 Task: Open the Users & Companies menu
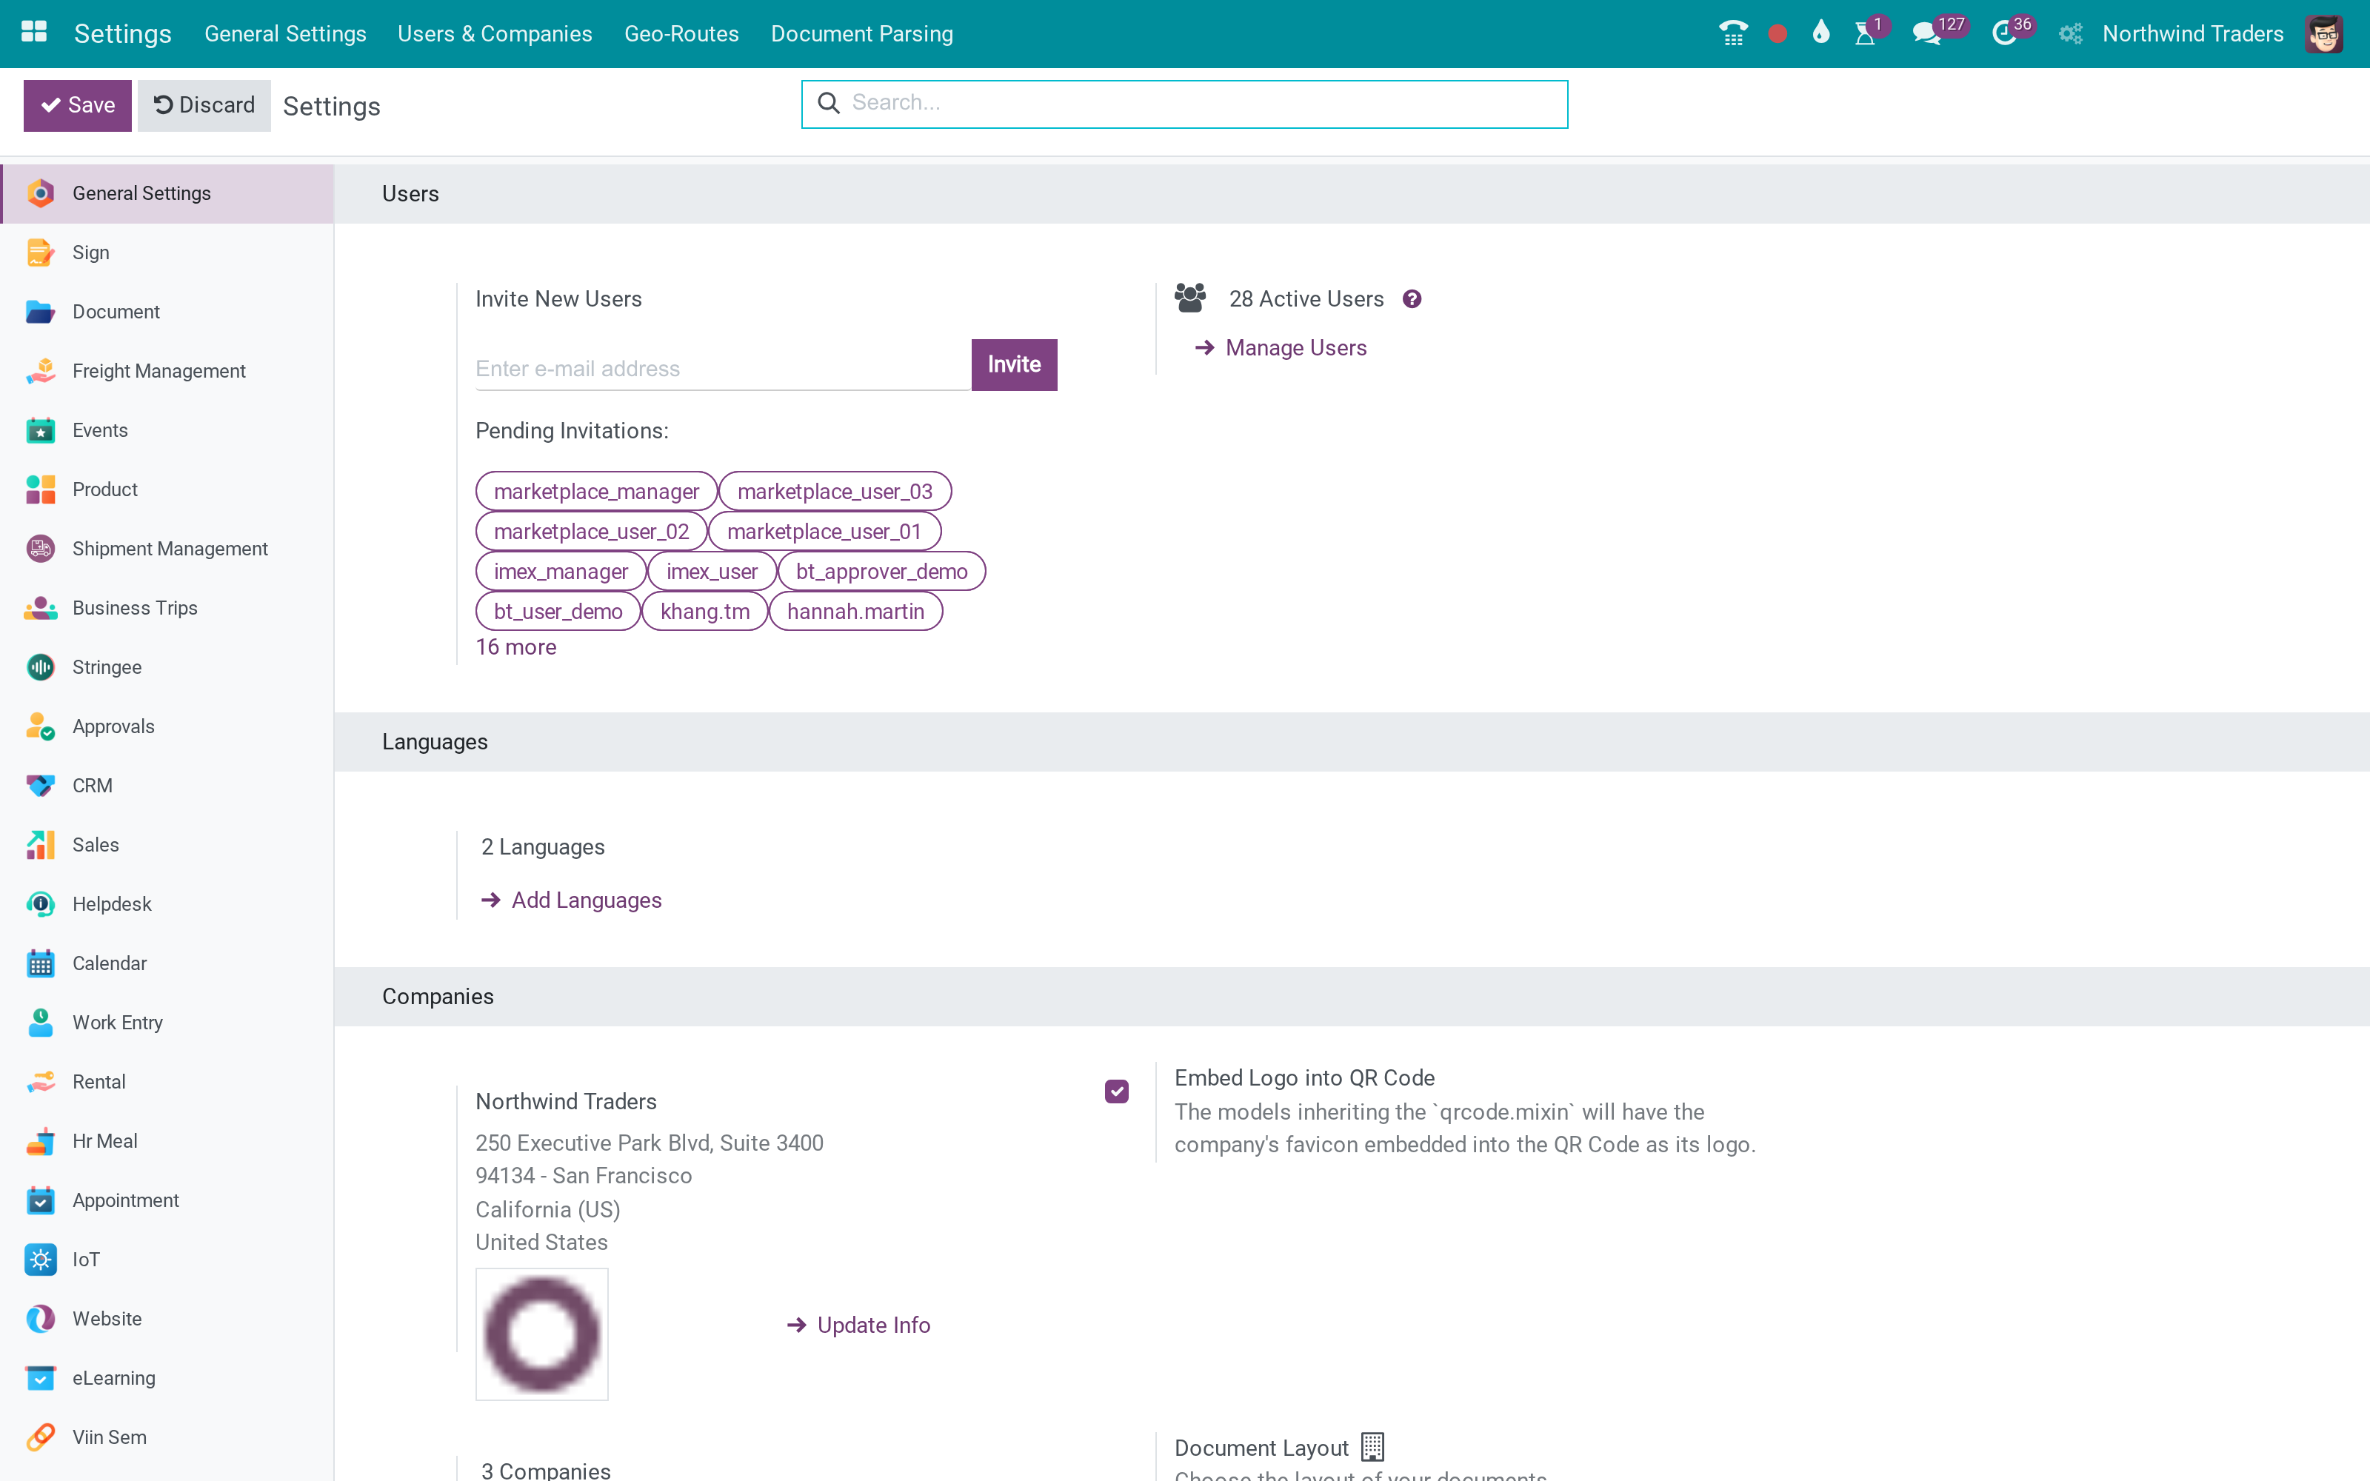(x=495, y=34)
